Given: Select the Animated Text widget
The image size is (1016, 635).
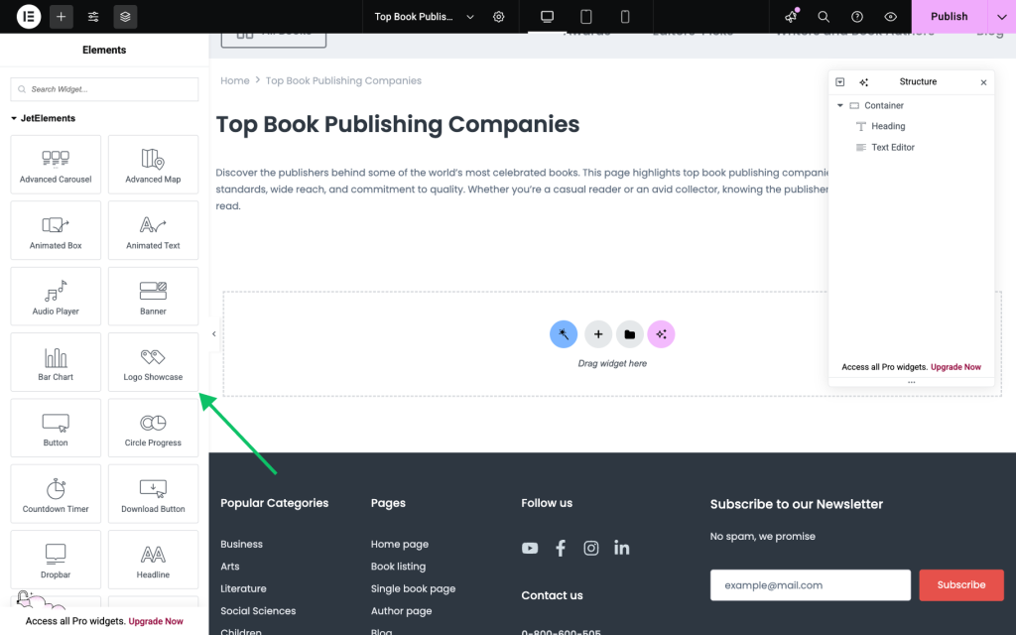Looking at the screenshot, I should pos(153,230).
